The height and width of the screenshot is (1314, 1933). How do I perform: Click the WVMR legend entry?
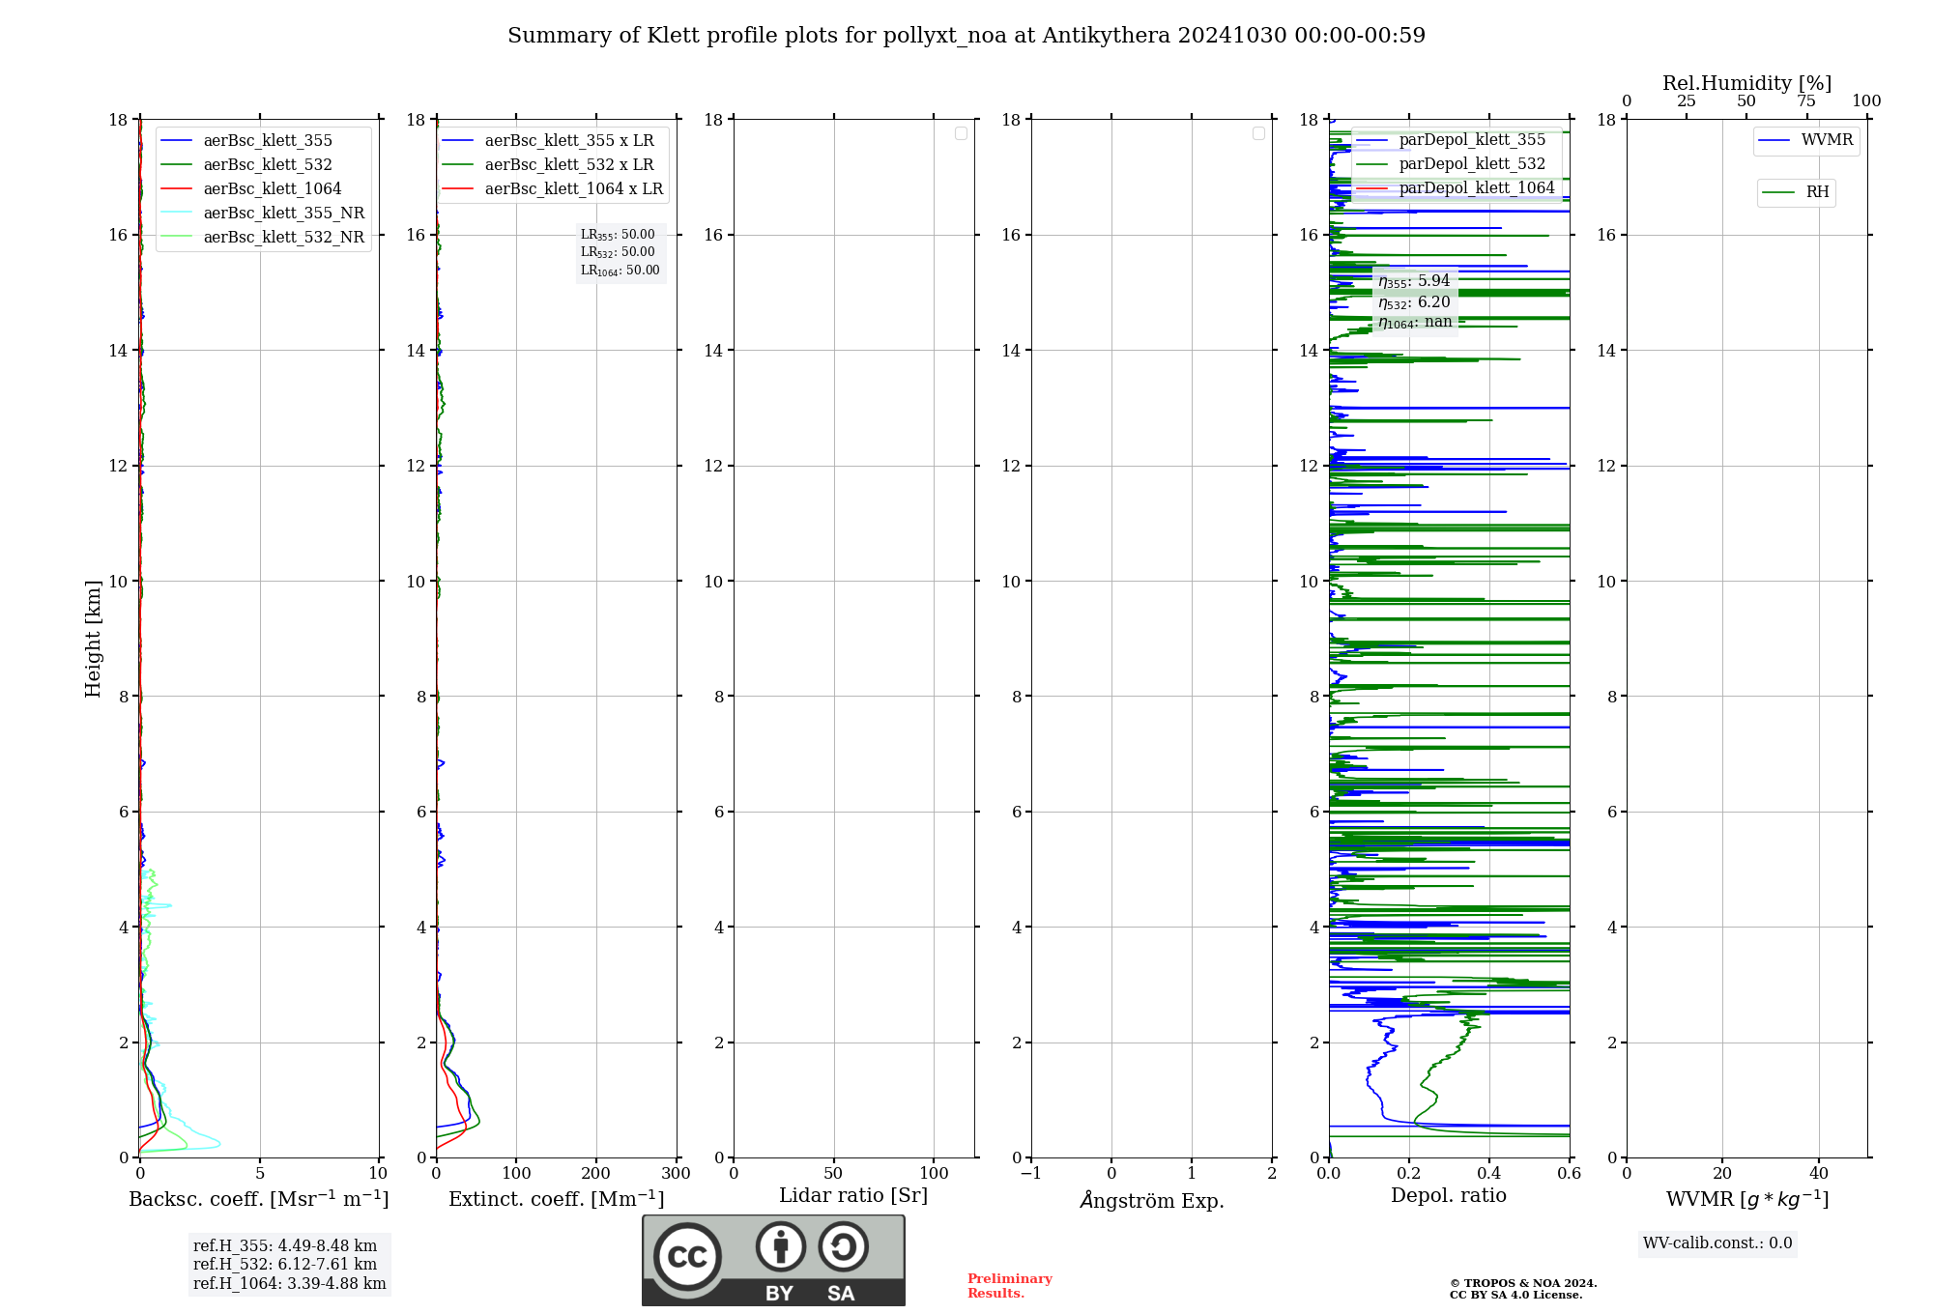1806,140
